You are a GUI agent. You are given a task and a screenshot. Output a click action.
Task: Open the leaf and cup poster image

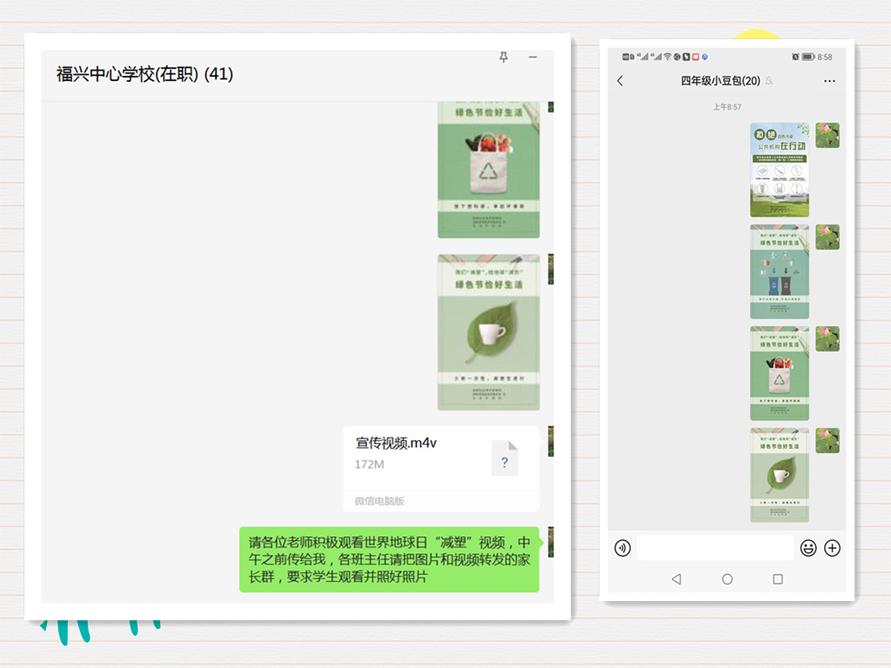pyautogui.click(x=488, y=332)
